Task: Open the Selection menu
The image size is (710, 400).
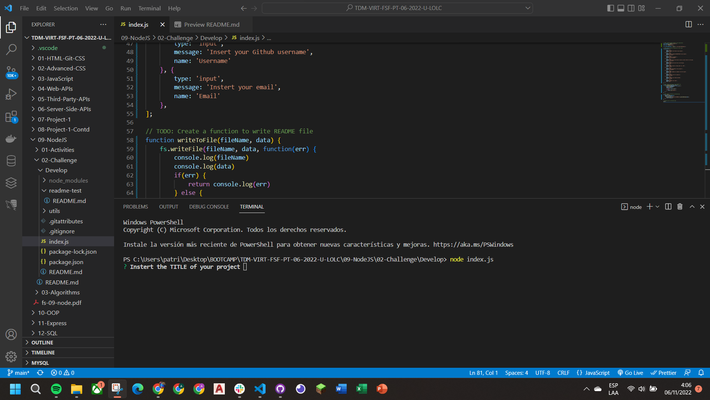Action: pyautogui.click(x=66, y=8)
